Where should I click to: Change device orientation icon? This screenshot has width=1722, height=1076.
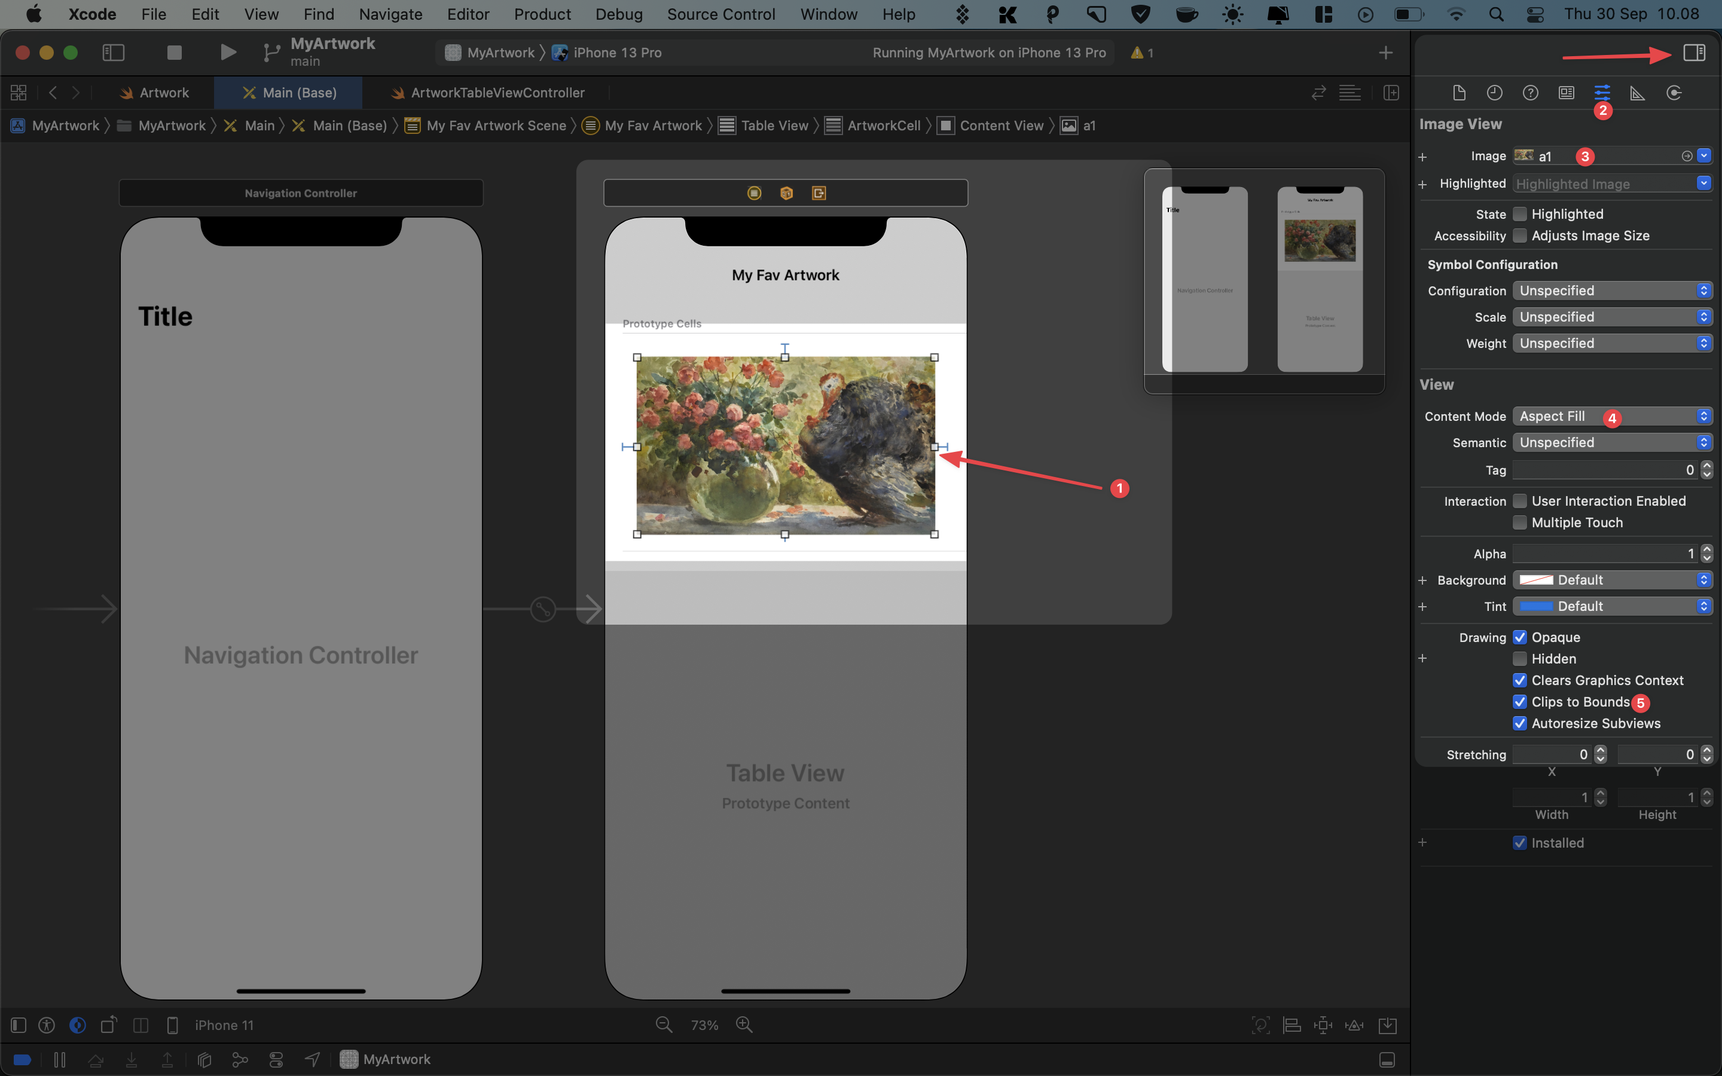tap(109, 1025)
